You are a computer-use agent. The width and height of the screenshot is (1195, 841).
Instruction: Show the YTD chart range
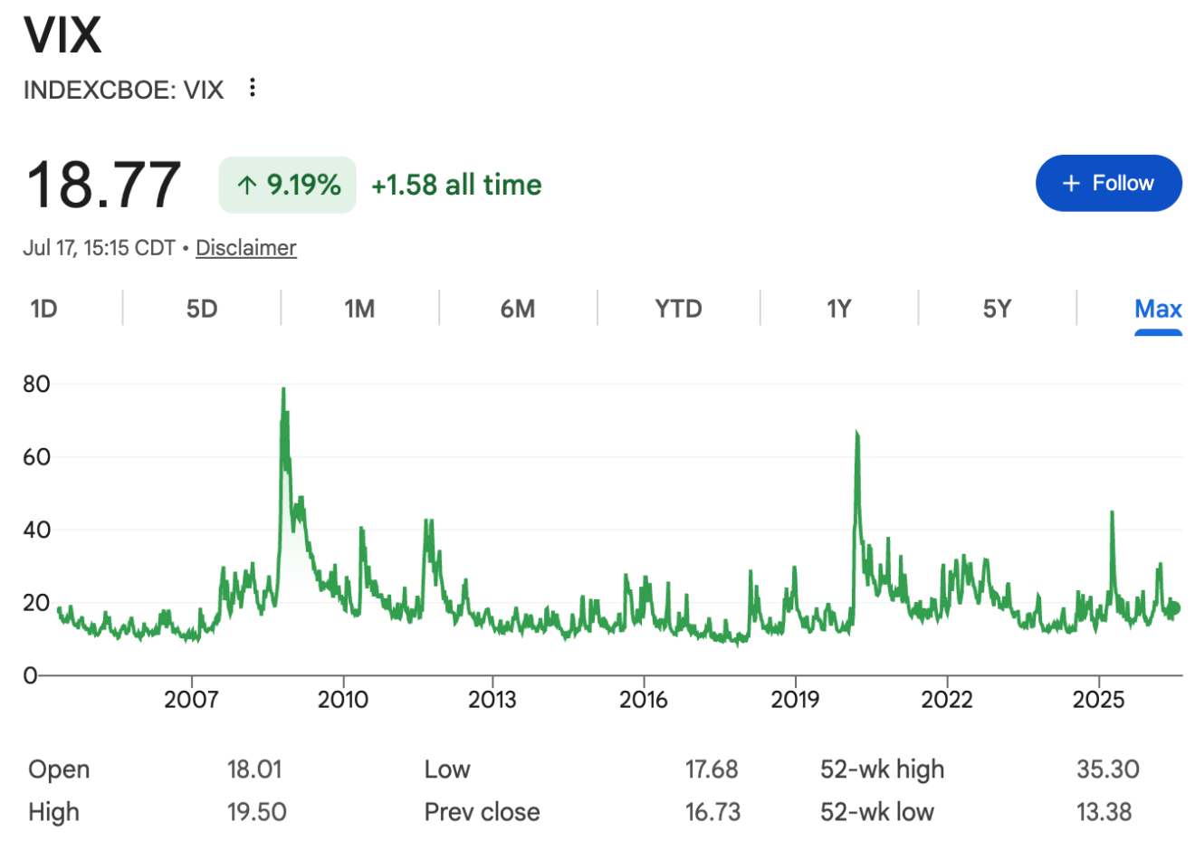[x=678, y=310]
